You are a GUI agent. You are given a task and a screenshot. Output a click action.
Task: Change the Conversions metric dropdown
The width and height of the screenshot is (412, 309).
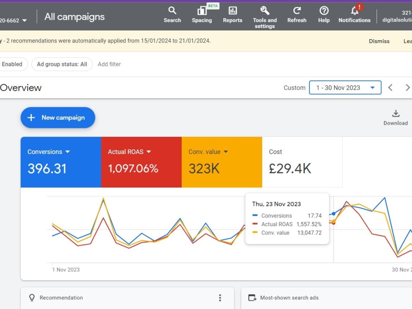[67, 152]
